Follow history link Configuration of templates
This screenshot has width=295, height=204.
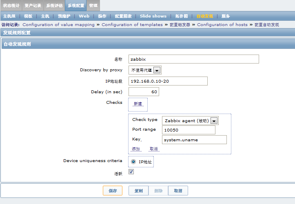click(132, 25)
